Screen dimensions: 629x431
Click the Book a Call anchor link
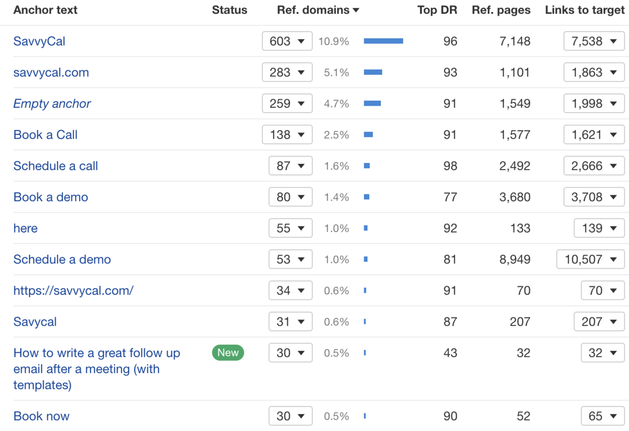click(x=45, y=135)
